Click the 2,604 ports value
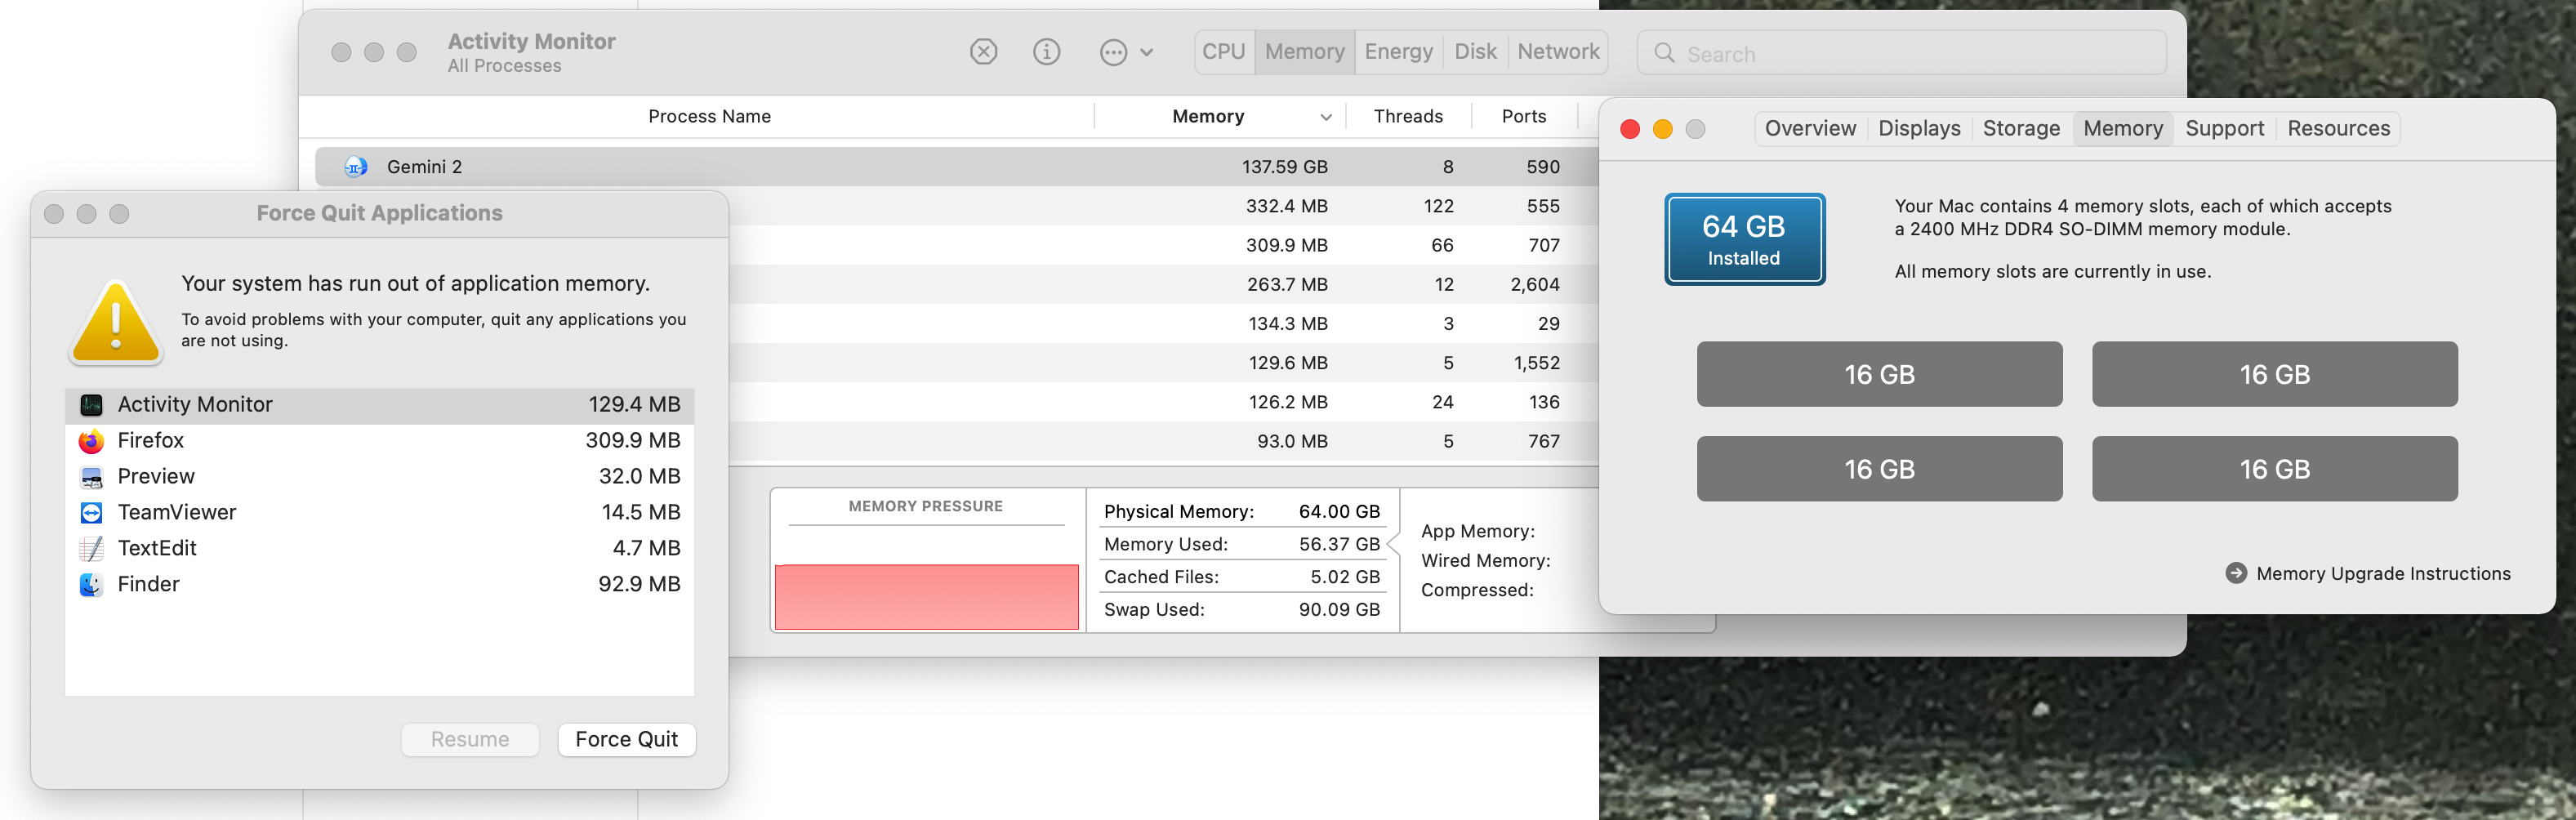2576x820 pixels. [x=1535, y=285]
